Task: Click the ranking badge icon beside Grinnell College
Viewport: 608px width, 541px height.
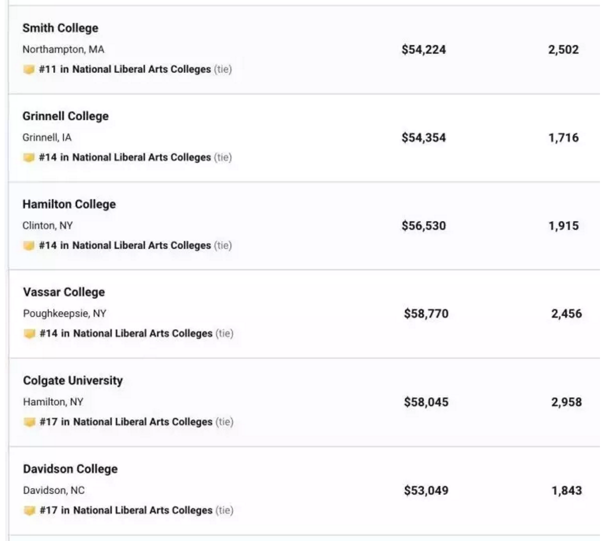Action: coord(29,157)
